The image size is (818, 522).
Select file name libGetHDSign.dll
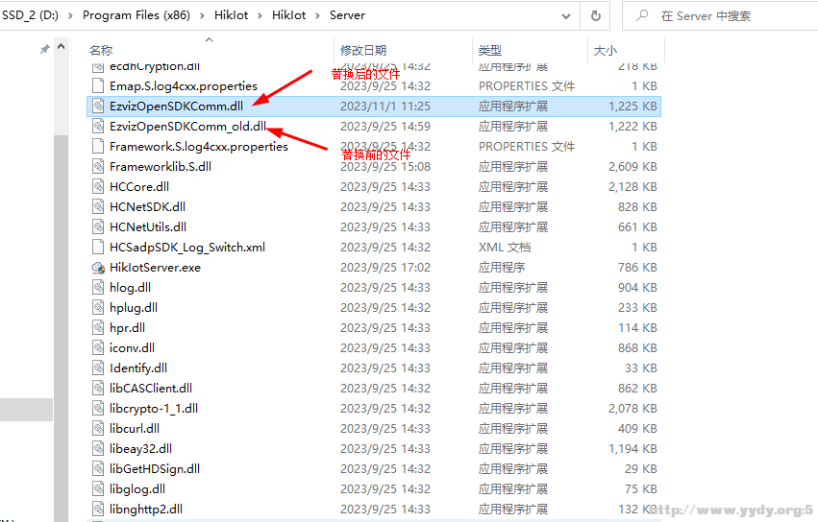[x=155, y=469]
